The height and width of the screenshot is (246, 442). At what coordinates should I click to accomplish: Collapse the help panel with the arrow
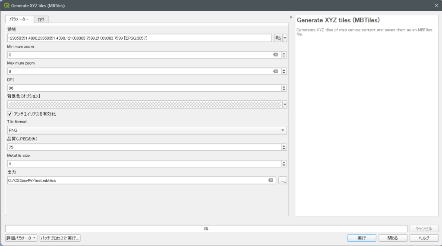click(292, 18)
